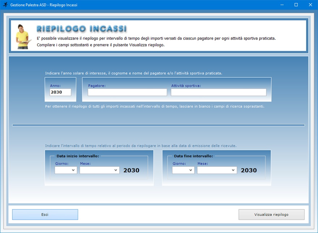Maximize the Gestione Palestra window

tap(296, 5)
